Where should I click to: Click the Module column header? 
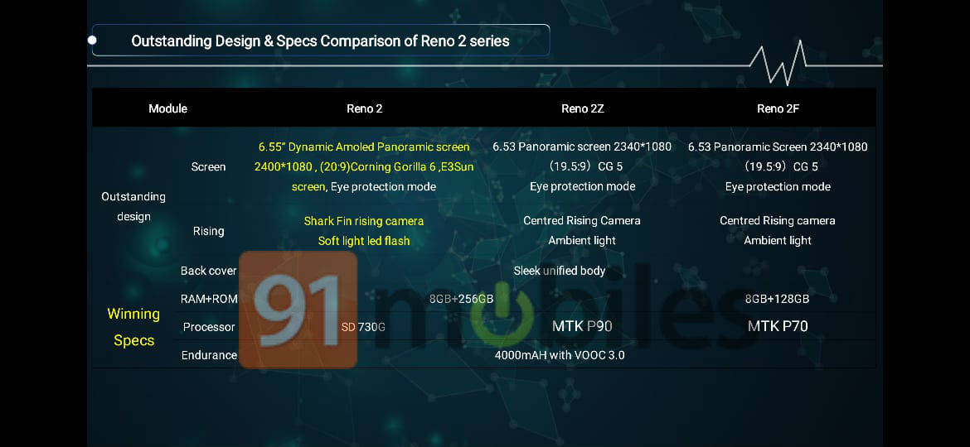click(167, 108)
